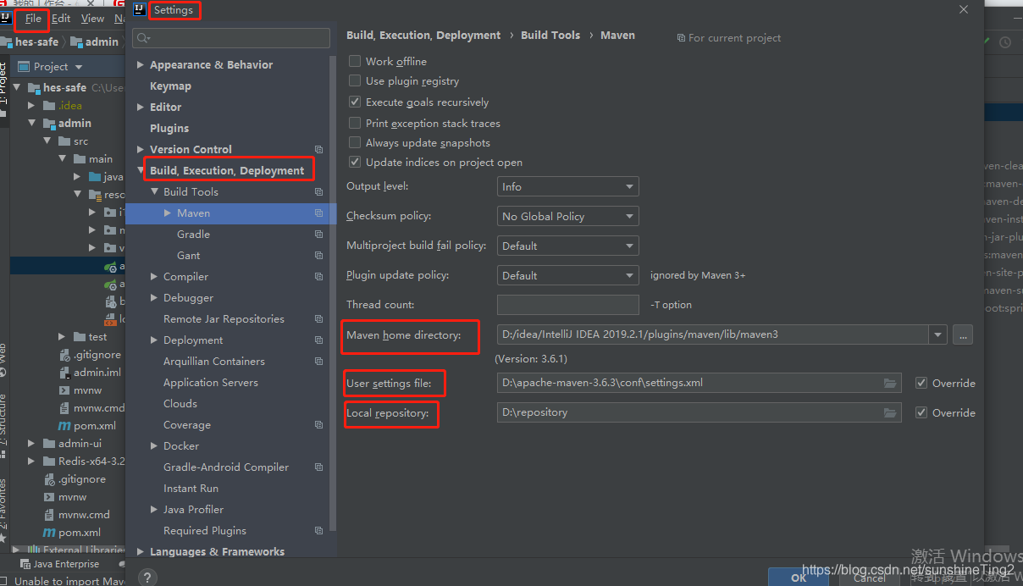
Task: Select Remote Jar Repositories page
Action: (224, 318)
